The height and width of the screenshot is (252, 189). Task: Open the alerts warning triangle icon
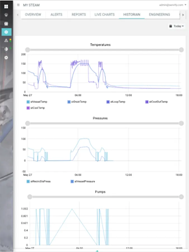pos(6,41)
